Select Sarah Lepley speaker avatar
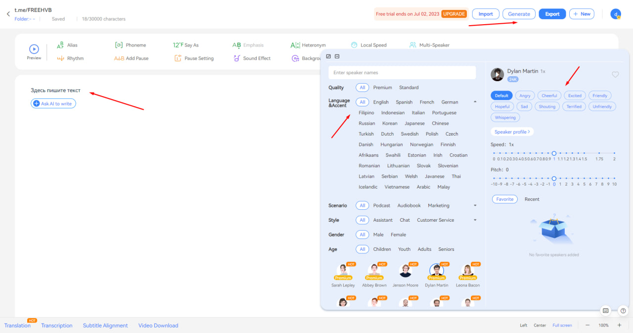 tap(343, 270)
